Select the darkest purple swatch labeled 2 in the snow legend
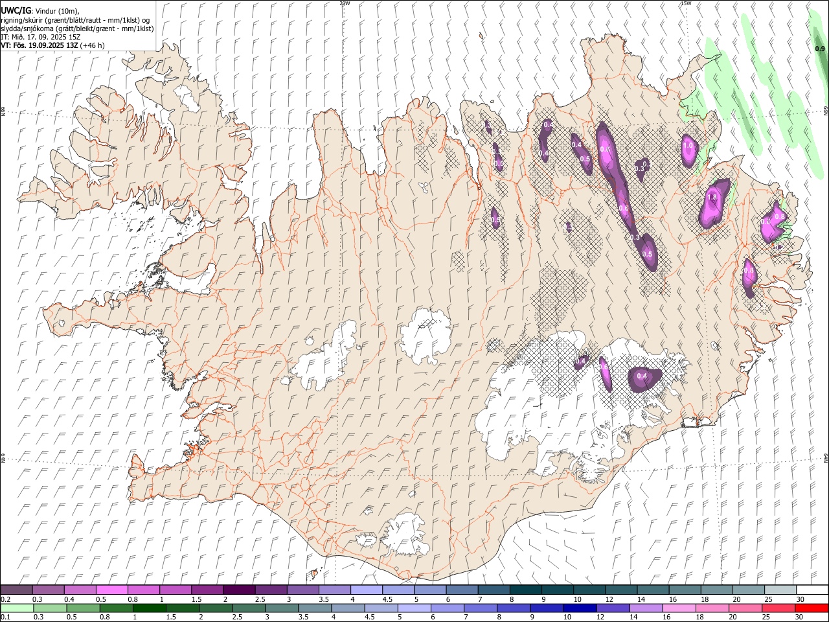Image resolution: width=829 pixels, height=622 pixels. (239, 590)
